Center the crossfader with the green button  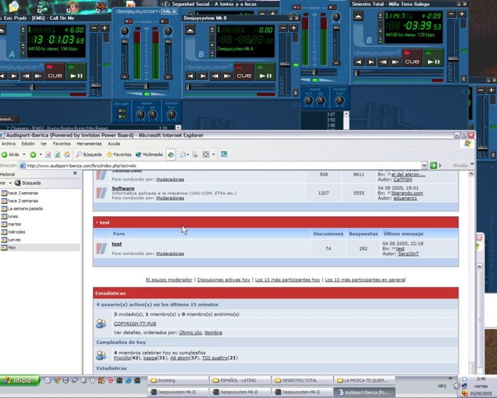point(147,94)
